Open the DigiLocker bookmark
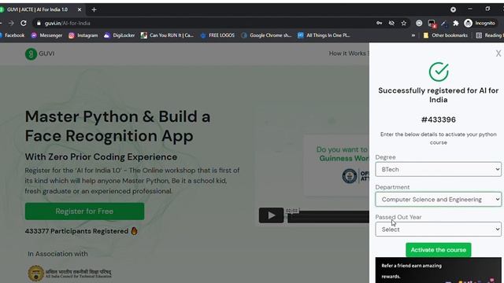Viewport: 504px width, 283px height. pos(120,35)
